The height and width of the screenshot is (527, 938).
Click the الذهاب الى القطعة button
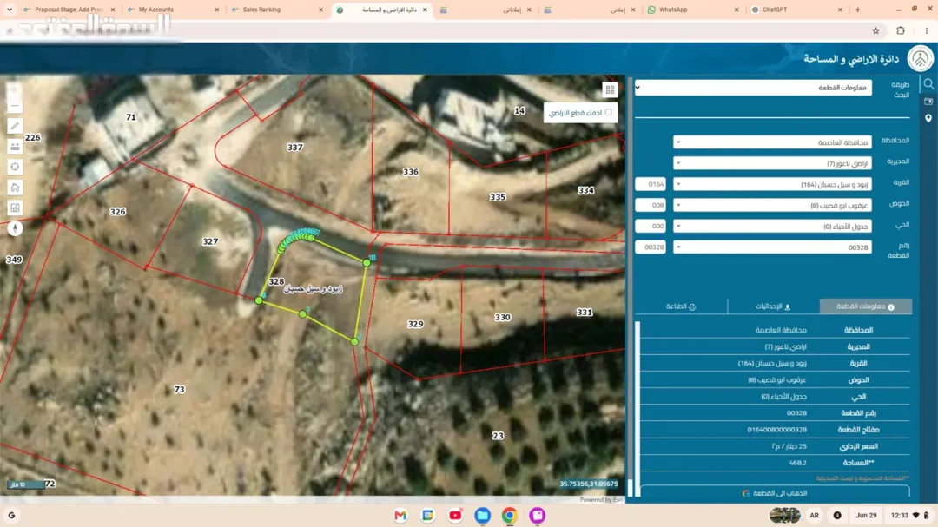(x=775, y=493)
